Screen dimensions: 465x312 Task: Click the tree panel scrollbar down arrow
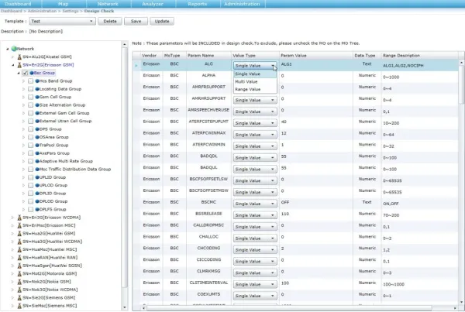[x=124, y=308]
